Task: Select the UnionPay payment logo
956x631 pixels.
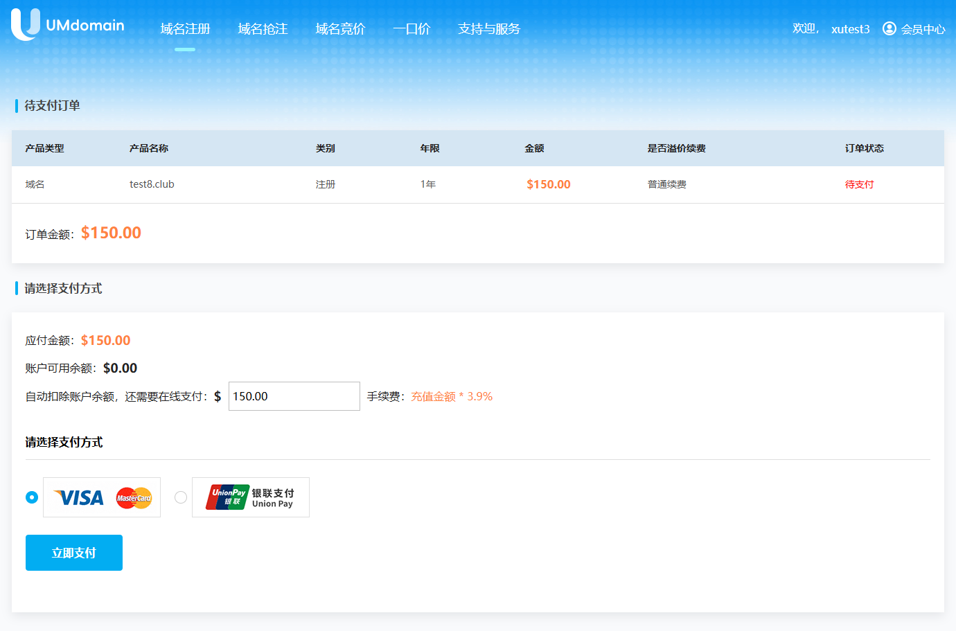Action: 251,497
